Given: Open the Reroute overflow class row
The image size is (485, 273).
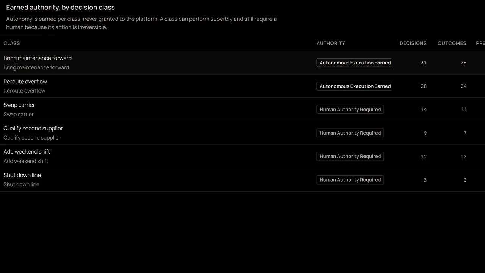Looking at the screenshot, I should 242,86.
